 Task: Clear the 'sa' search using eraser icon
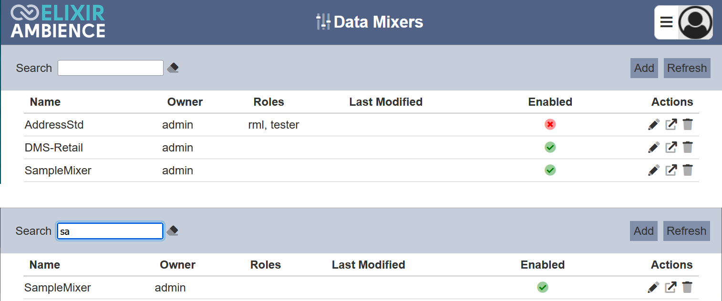tap(173, 231)
